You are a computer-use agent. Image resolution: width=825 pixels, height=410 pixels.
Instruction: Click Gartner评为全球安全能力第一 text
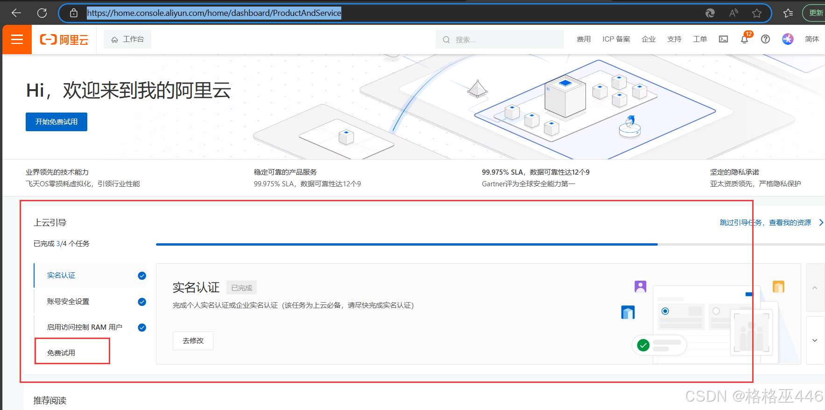[529, 184]
